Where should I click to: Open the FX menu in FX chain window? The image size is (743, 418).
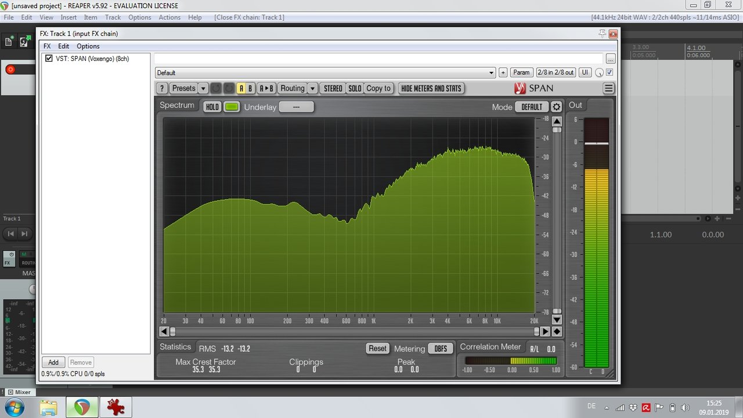click(47, 46)
